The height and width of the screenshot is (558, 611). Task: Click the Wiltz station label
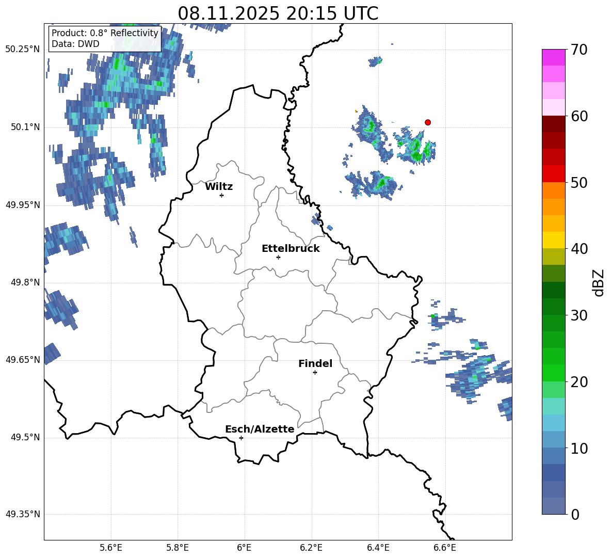[x=219, y=187]
